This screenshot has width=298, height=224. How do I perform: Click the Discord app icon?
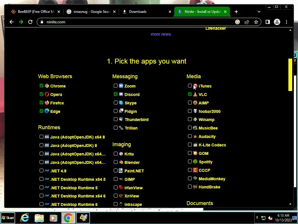click(x=121, y=94)
